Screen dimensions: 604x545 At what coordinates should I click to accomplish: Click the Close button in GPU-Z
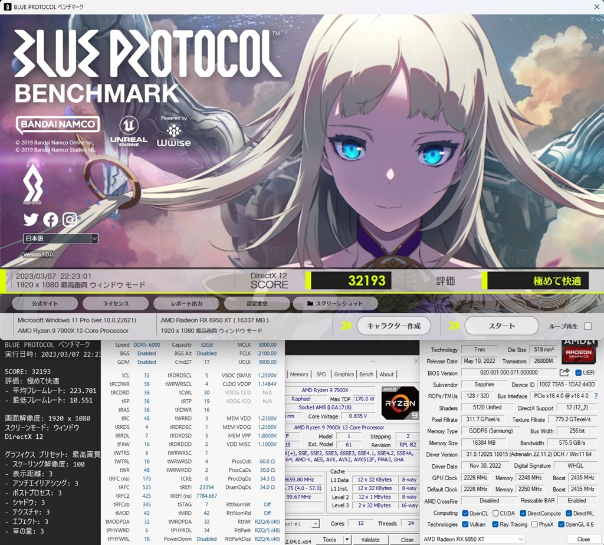coord(583,539)
